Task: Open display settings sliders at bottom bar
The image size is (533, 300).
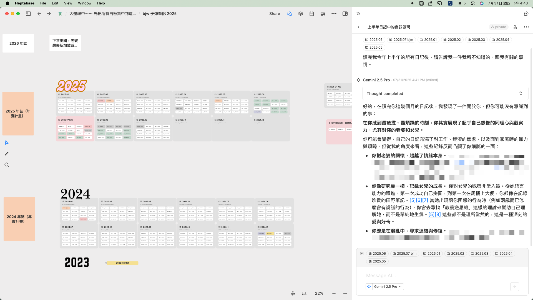Action: coord(293,293)
